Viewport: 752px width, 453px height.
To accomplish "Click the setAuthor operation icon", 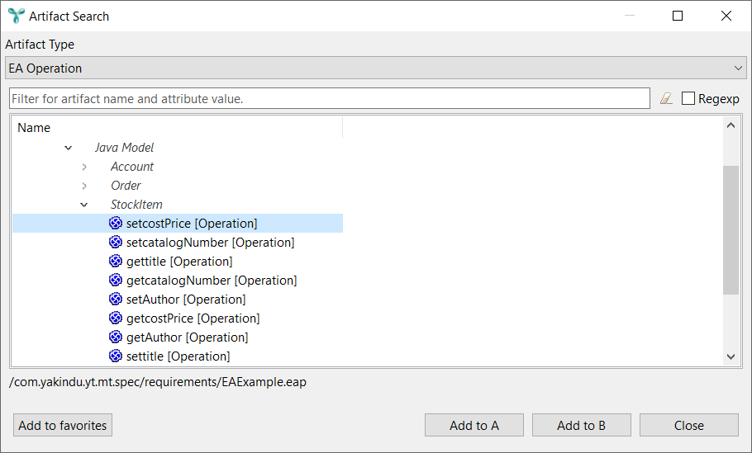I will tap(116, 300).
